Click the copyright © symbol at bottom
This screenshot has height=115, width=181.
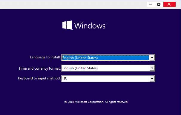click(65, 102)
